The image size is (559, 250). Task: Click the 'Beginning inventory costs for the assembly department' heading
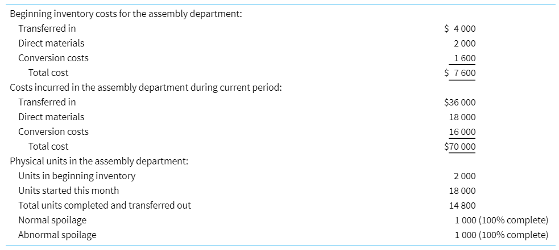click(126, 14)
